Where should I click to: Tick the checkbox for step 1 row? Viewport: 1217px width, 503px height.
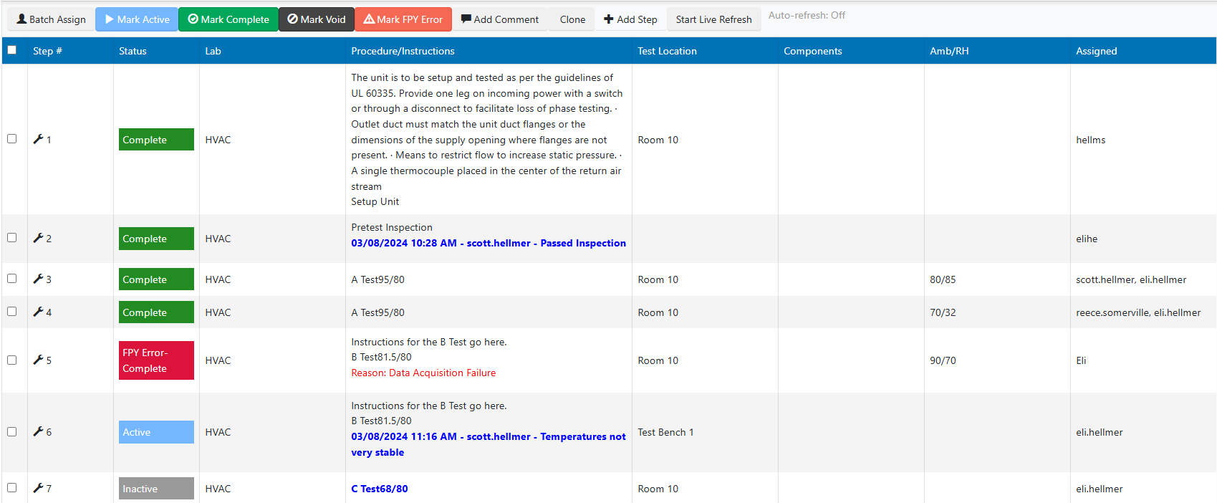pyautogui.click(x=12, y=139)
